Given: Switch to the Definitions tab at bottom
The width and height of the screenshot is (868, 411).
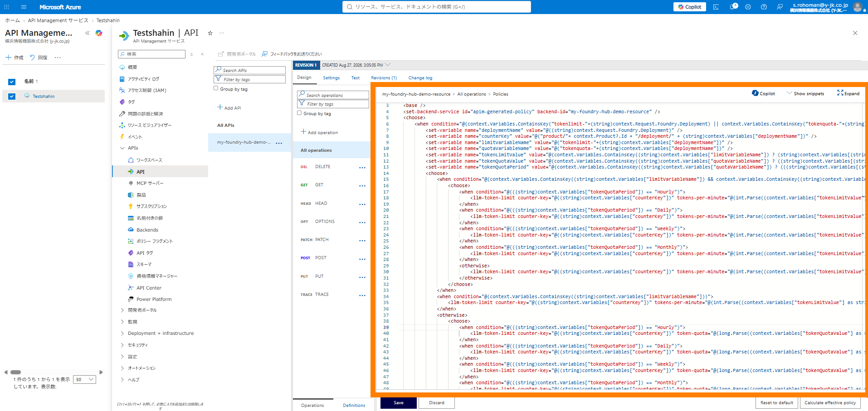Looking at the screenshot, I should pyautogui.click(x=354, y=405).
